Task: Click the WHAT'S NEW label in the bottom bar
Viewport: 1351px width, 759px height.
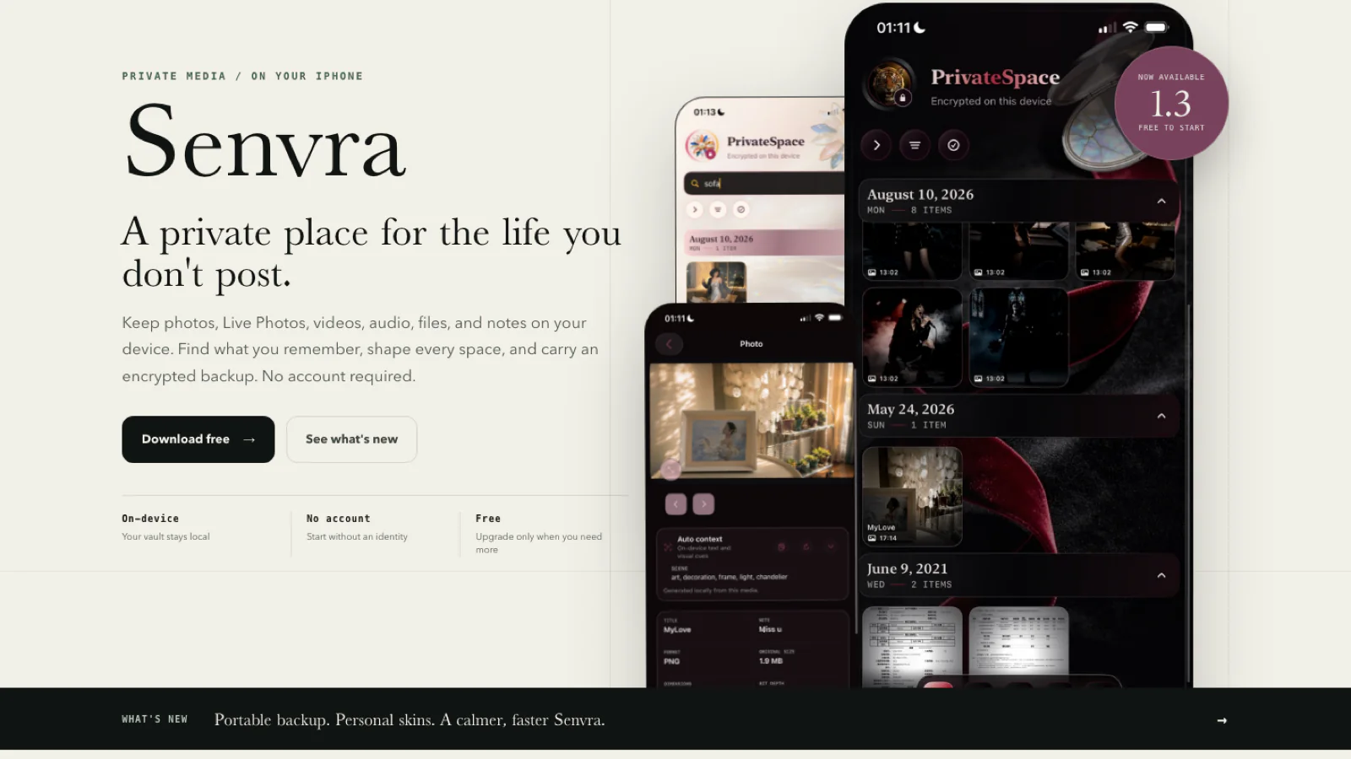Action: tap(155, 719)
